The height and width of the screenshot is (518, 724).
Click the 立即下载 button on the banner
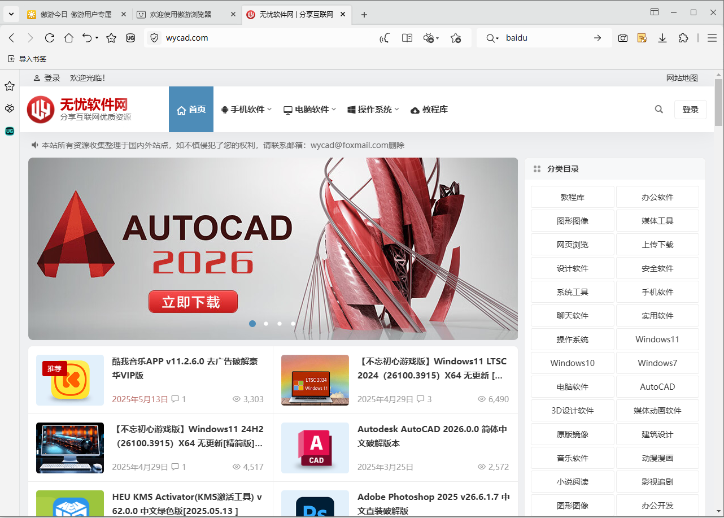pyautogui.click(x=193, y=302)
